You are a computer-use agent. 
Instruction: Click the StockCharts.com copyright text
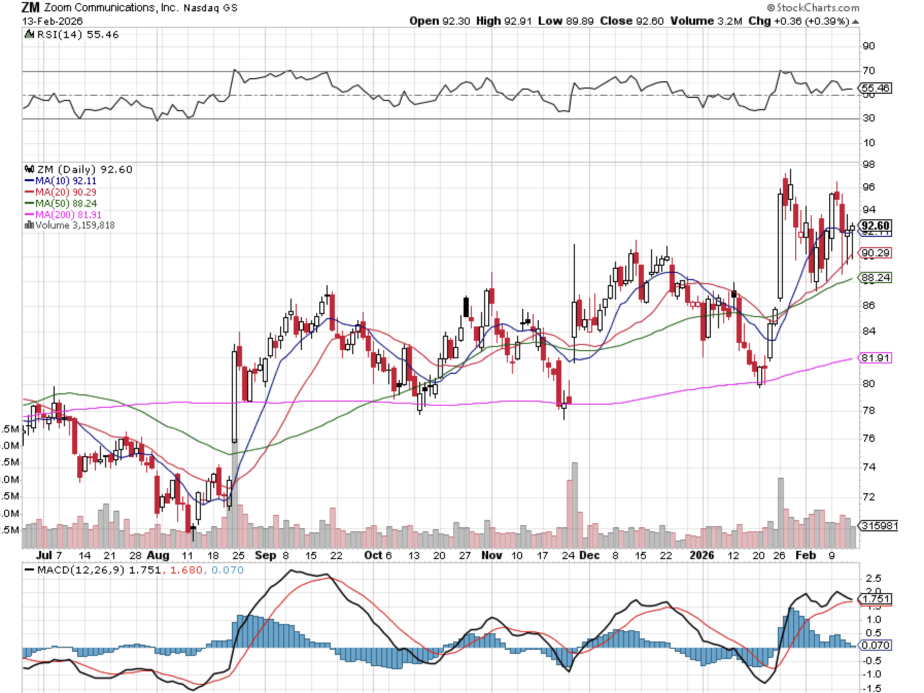[x=813, y=8]
